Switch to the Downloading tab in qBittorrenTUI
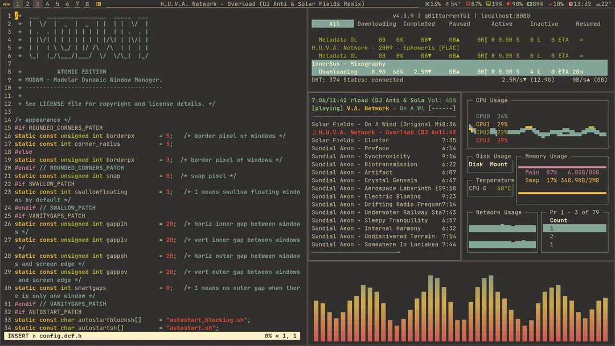Viewport: 615px width, 346px height. click(376, 24)
